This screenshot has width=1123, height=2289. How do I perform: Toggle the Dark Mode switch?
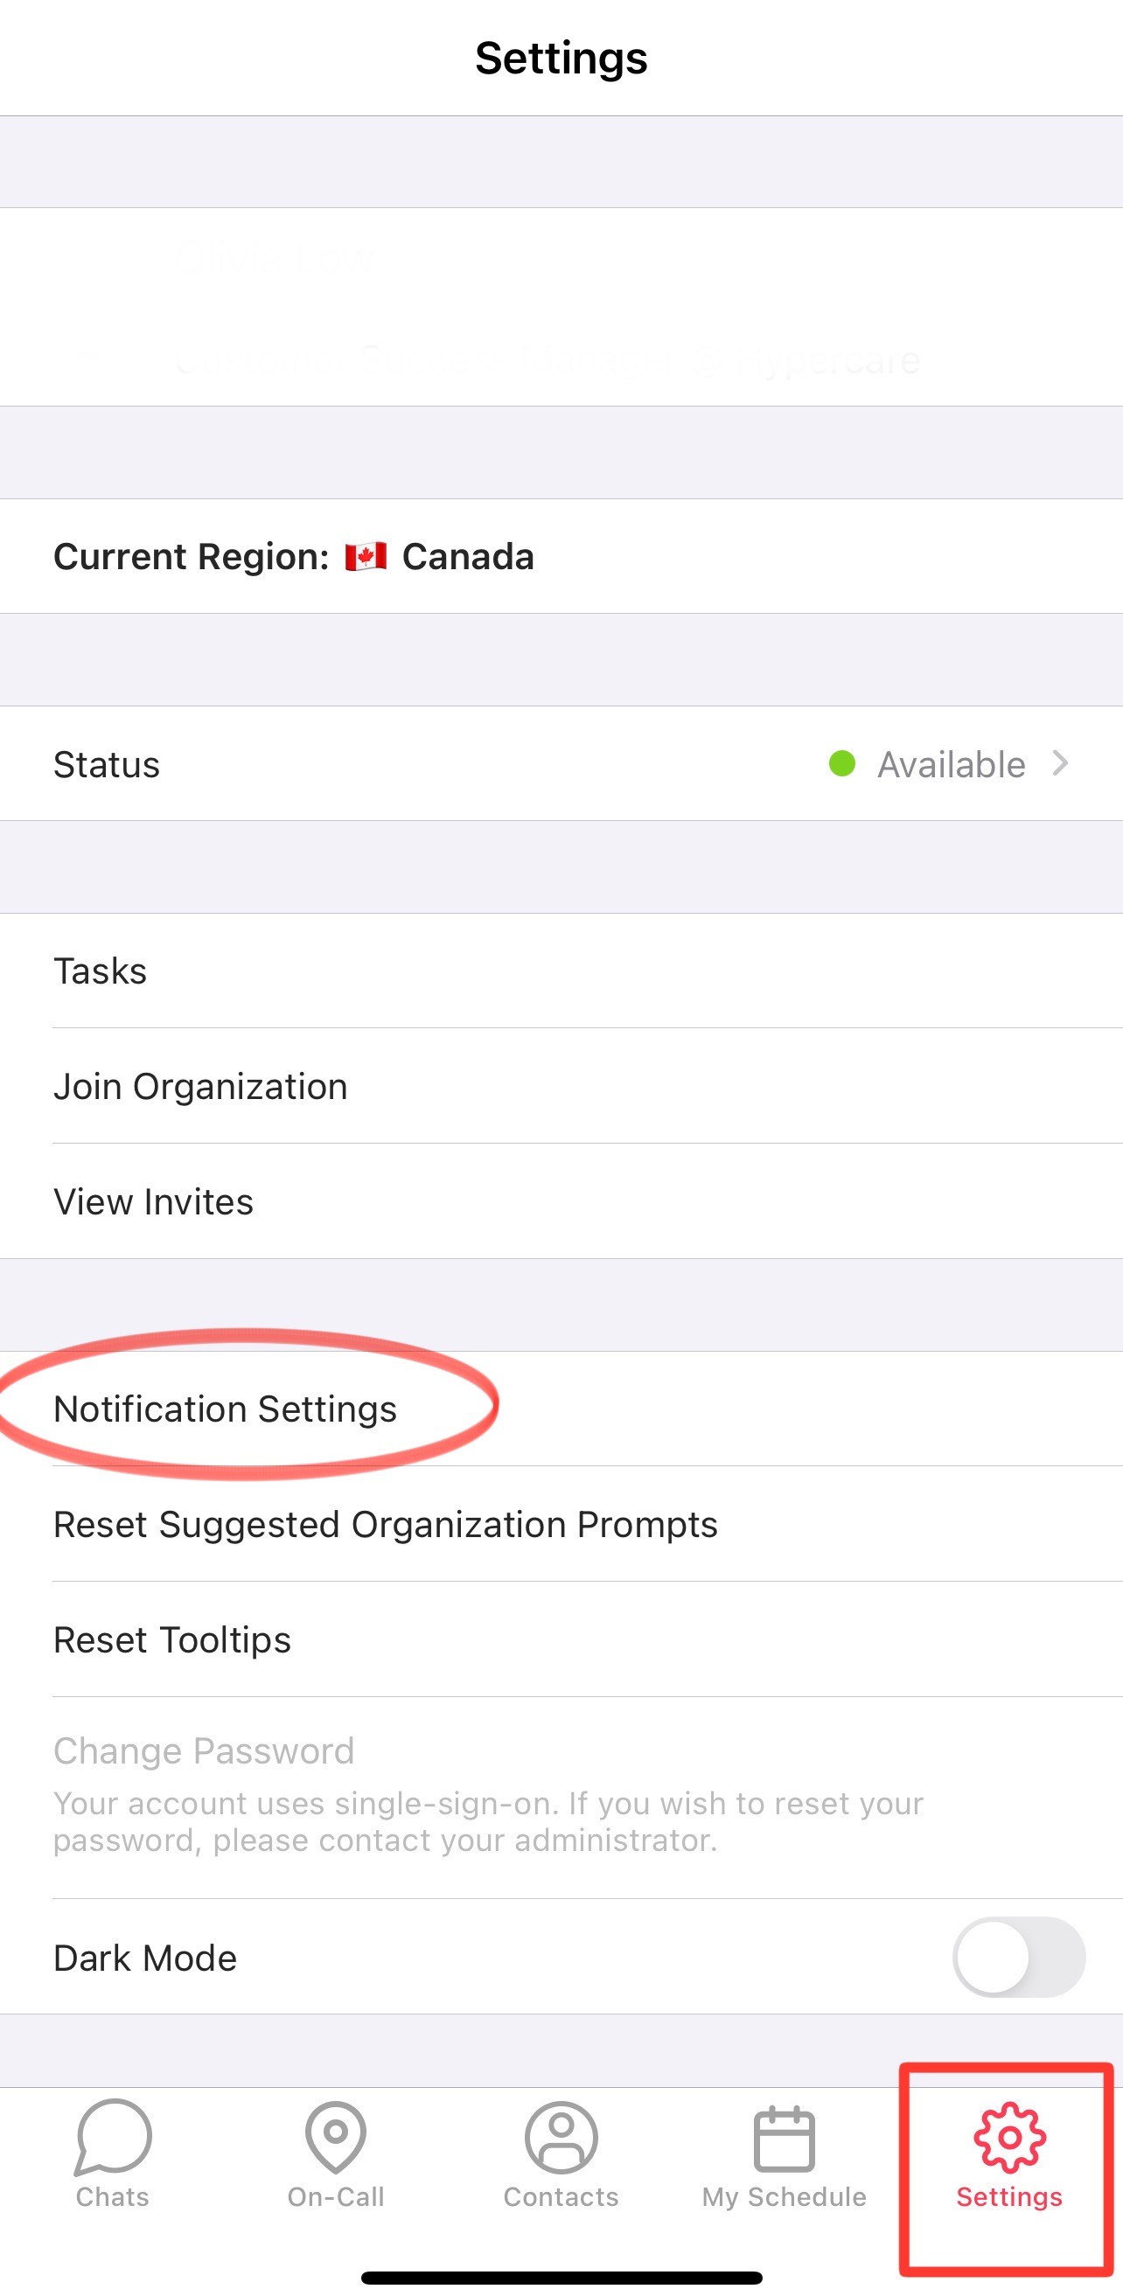click(1019, 1957)
